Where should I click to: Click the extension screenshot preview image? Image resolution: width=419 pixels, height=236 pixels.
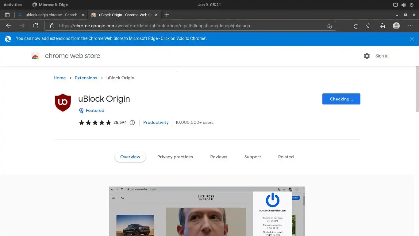pos(207,211)
